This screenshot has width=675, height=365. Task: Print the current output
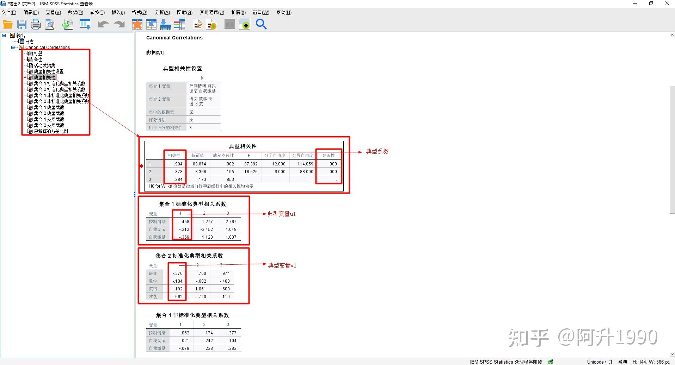coord(36,24)
